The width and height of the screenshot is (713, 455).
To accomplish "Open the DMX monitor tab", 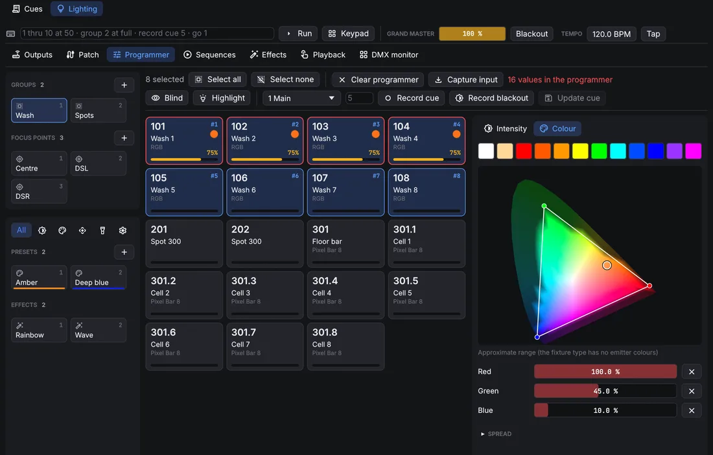I will coord(389,54).
